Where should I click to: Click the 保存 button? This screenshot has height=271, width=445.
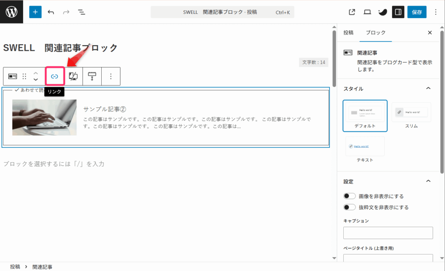point(417,12)
